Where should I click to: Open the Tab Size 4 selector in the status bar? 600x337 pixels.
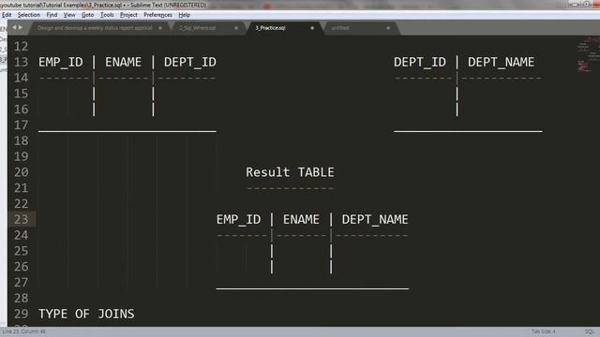coord(543,331)
